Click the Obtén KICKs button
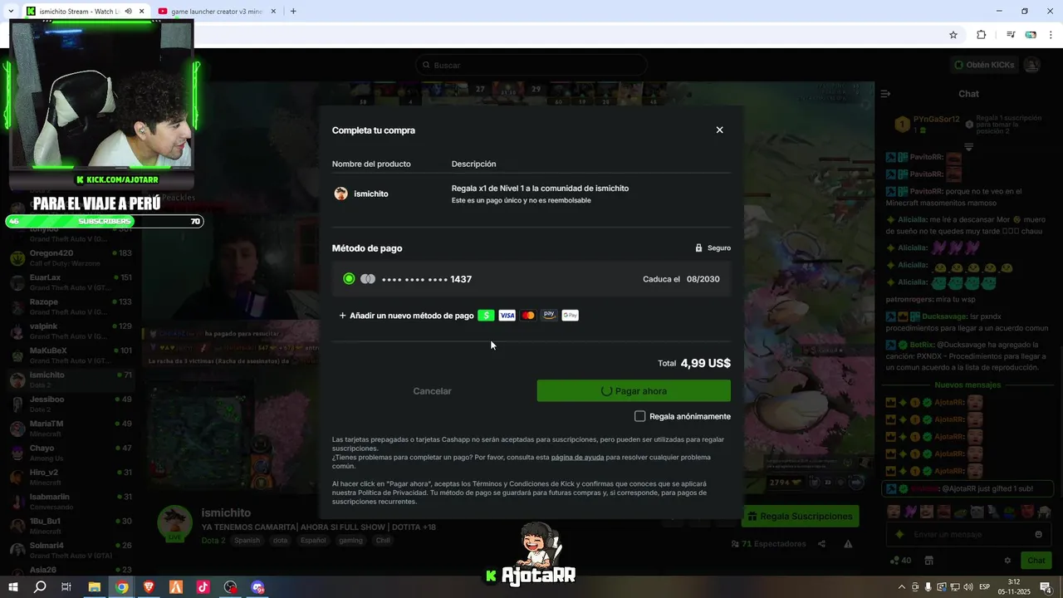This screenshot has height=598, width=1063. (x=983, y=65)
